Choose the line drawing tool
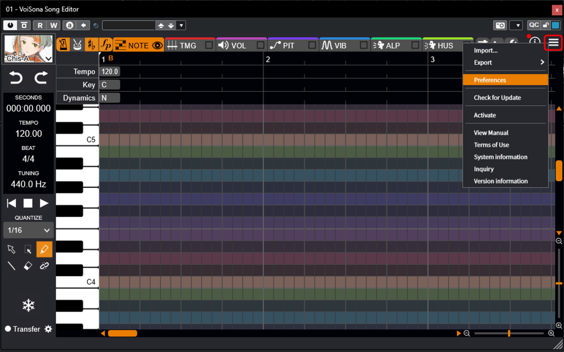Screen dimensions: 564x352 point(11,266)
